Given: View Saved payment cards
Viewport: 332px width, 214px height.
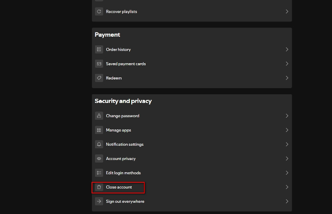Looking at the screenshot, I should pyautogui.click(x=192, y=64).
